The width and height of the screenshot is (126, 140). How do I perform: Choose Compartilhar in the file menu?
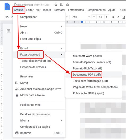point(39,17)
